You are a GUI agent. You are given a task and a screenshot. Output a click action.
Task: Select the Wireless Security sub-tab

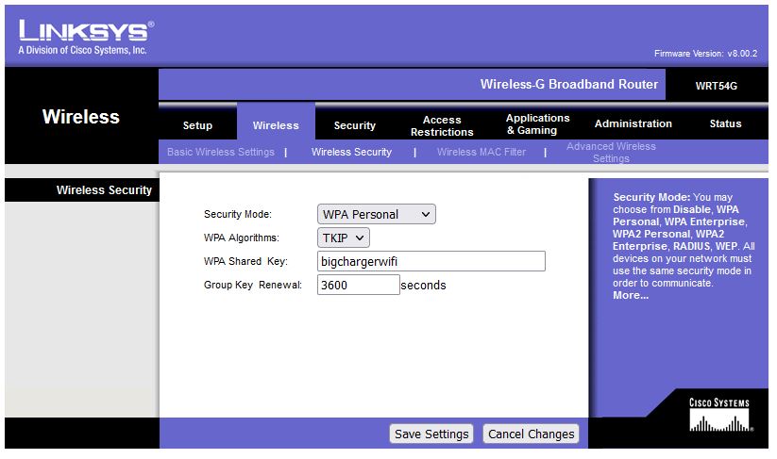pos(351,152)
